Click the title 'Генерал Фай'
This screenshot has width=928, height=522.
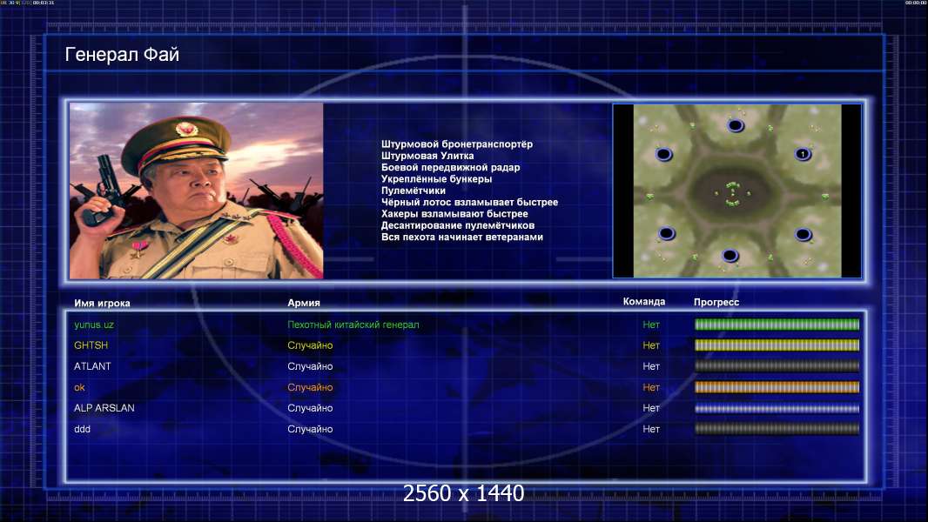coord(122,55)
